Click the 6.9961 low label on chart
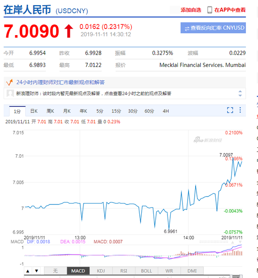The image size is (258, 278). (x=170, y=231)
